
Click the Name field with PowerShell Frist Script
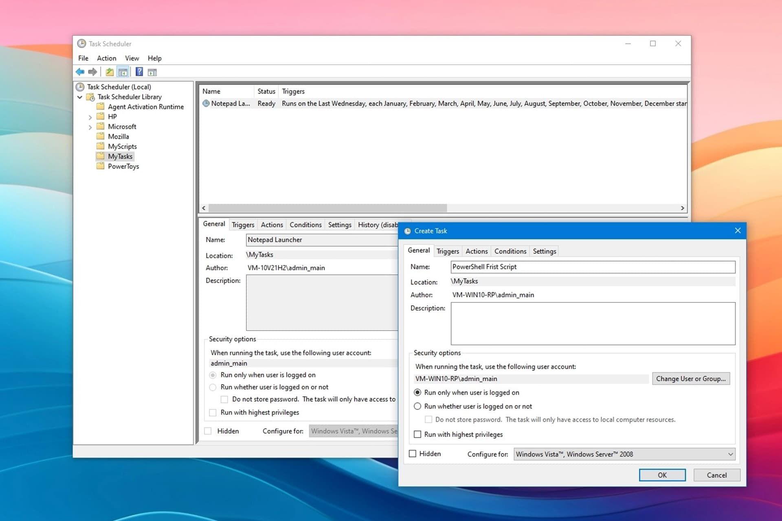point(593,267)
